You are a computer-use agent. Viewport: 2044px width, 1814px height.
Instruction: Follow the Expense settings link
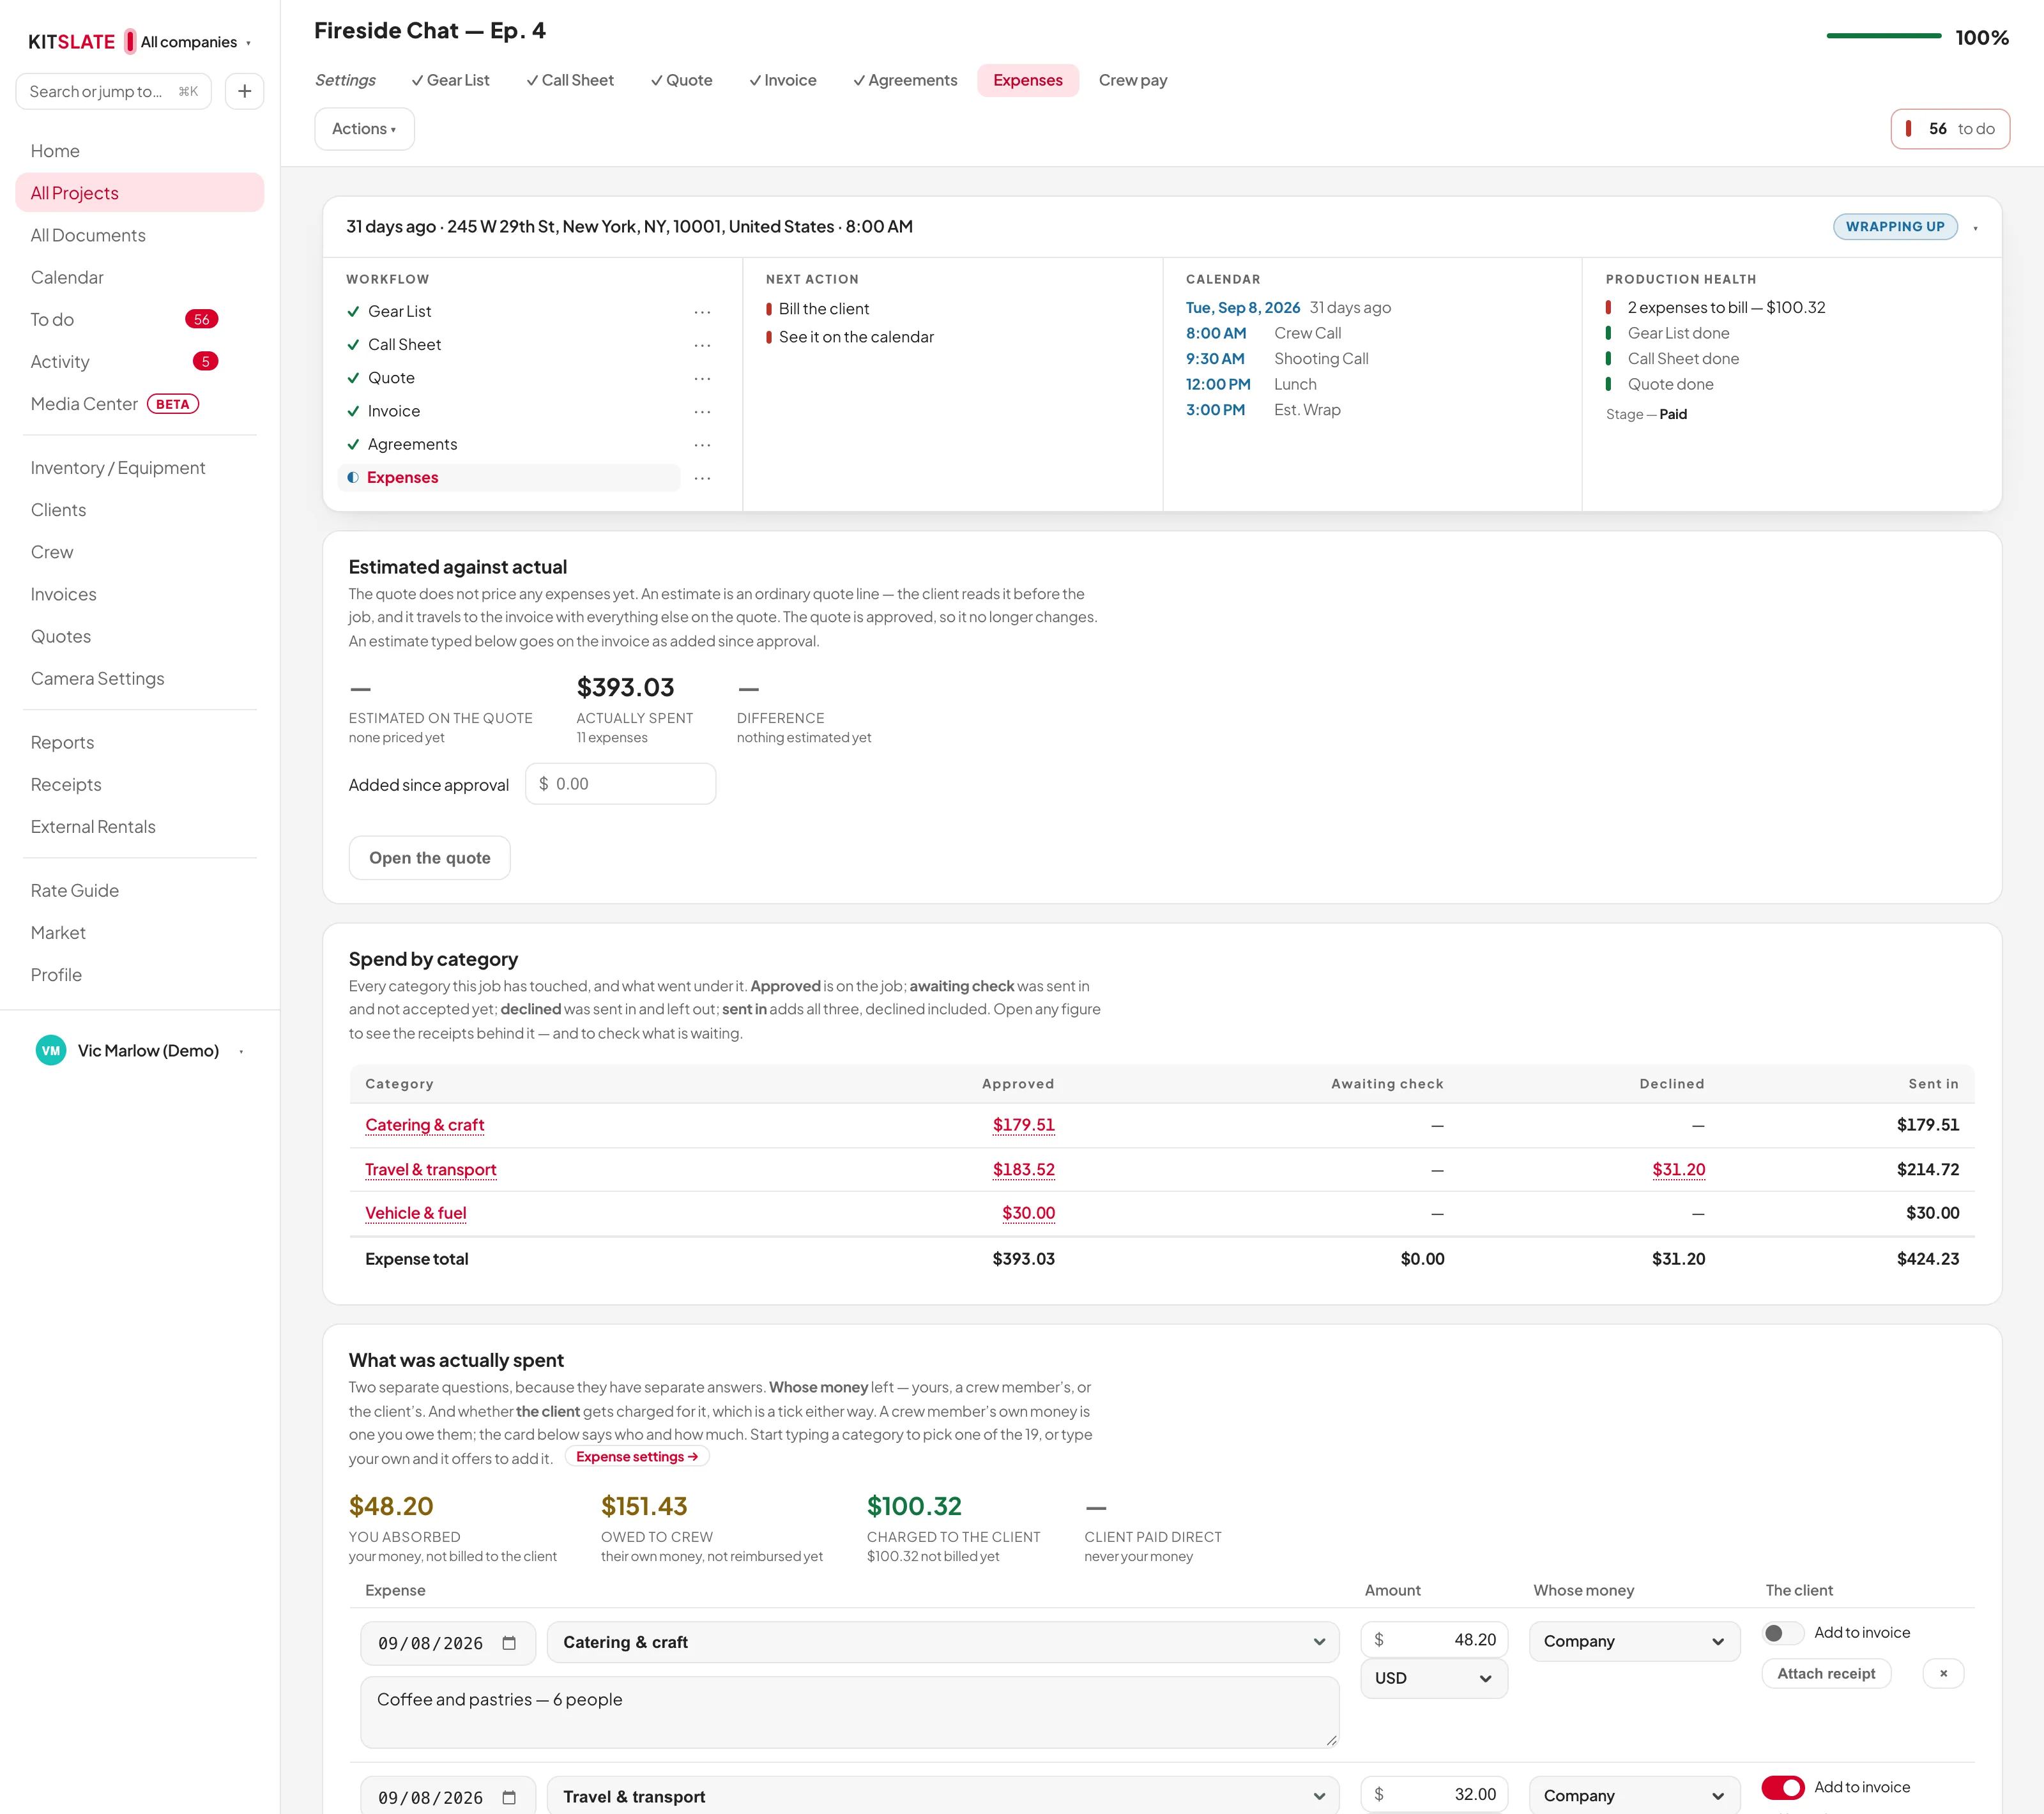pos(637,1456)
